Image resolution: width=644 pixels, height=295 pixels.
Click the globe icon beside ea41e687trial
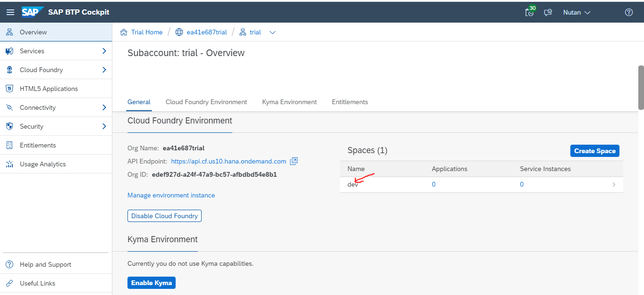click(179, 32)
